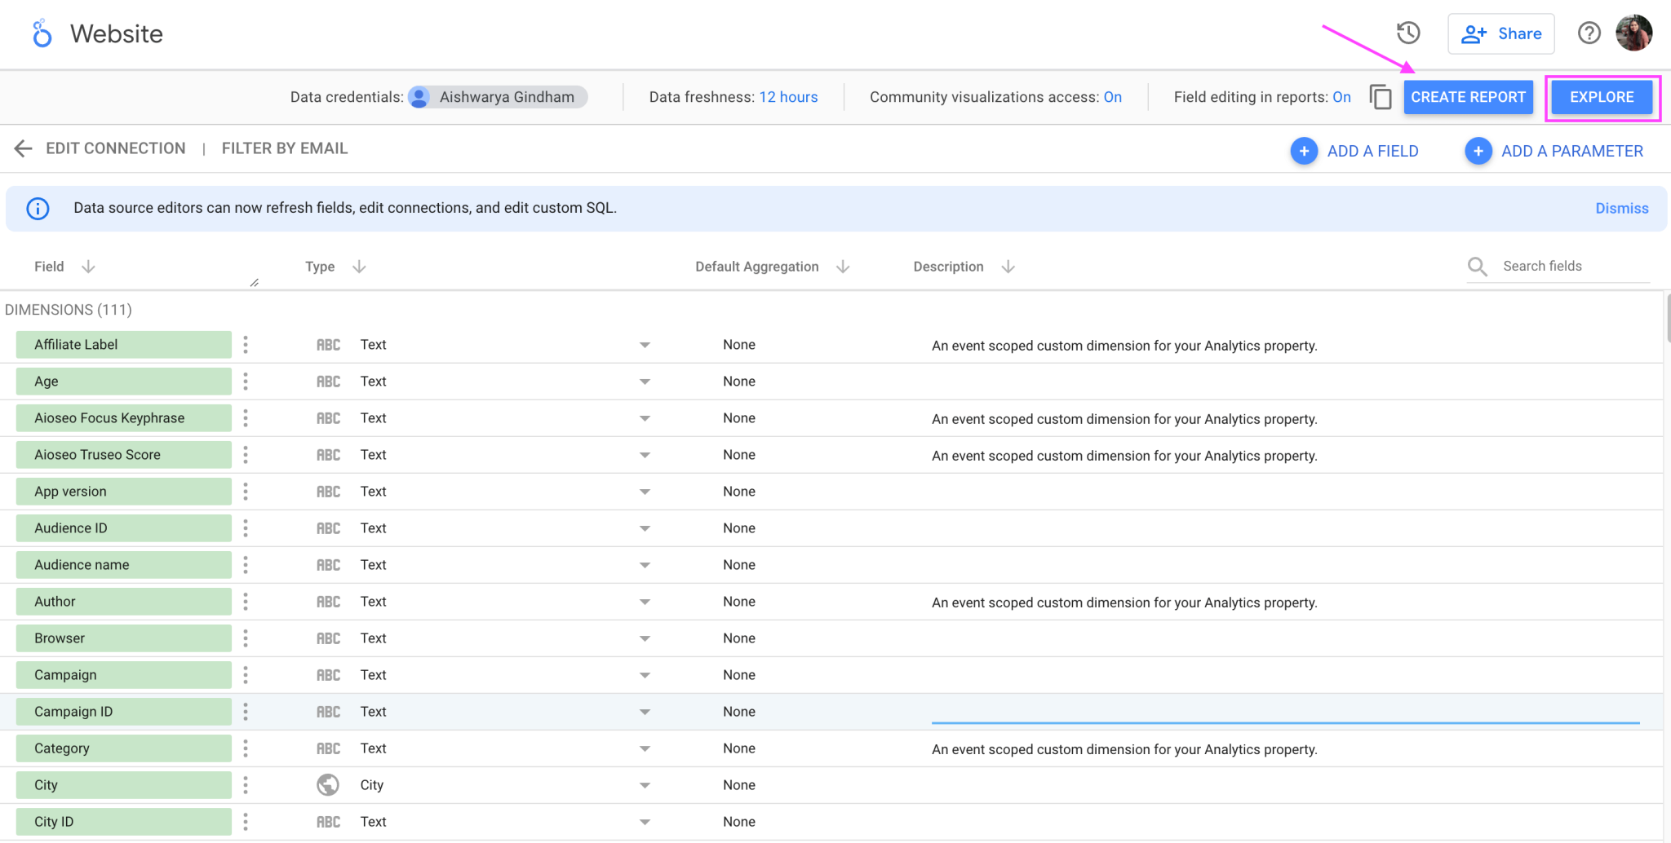Viewport: 1671px width, 843px height.
Task: Open the Type dropdown for the Age field
Action: 644,381
